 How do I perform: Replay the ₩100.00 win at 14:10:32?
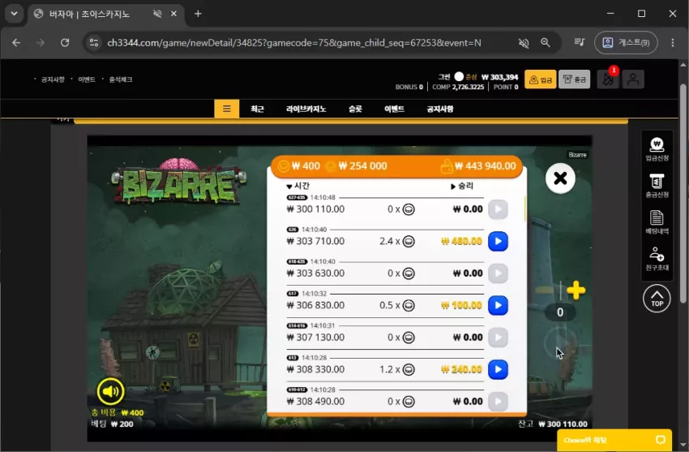498,305
